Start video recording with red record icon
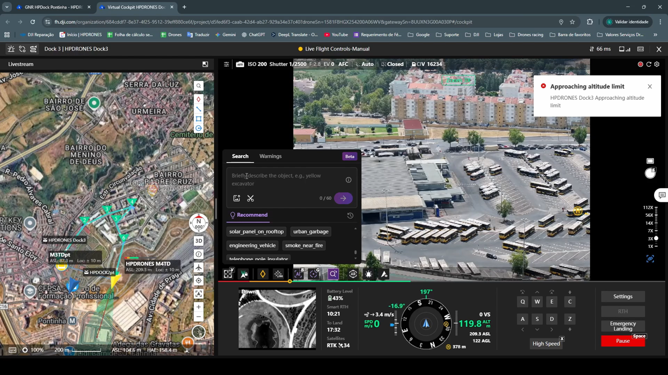 point(640,64)
